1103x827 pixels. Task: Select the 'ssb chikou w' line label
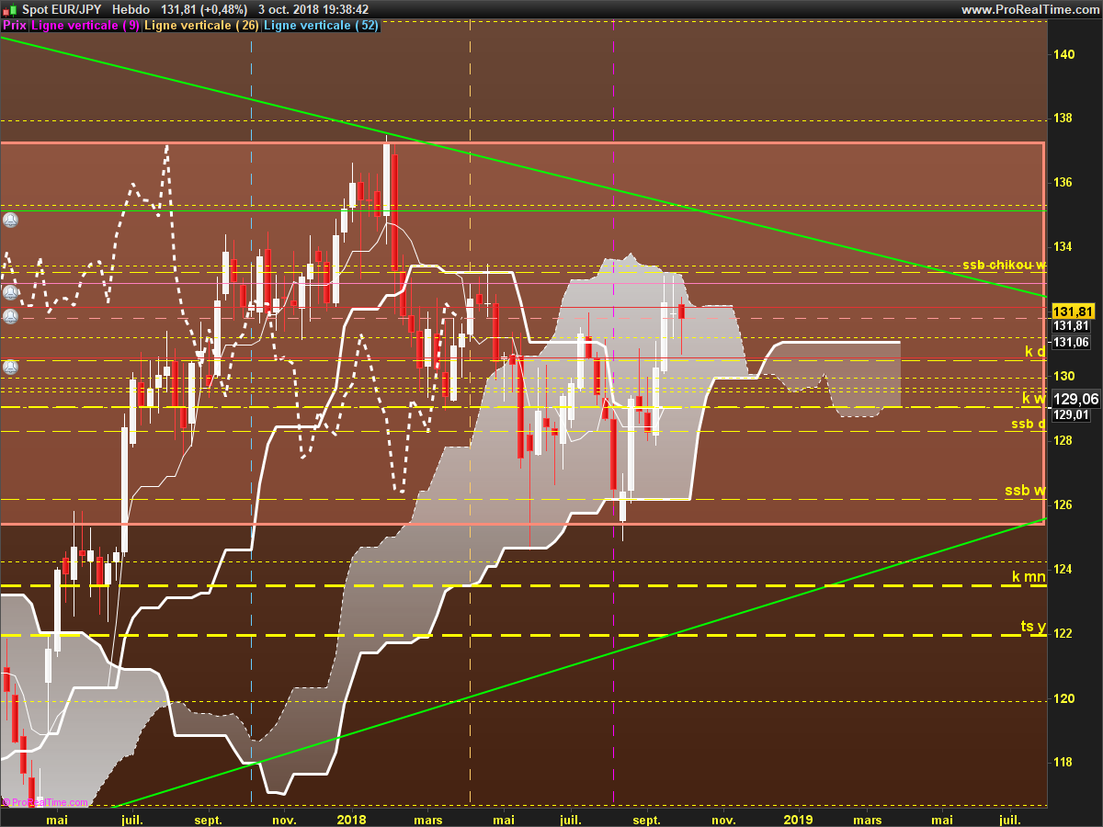tap(1004, 265)
